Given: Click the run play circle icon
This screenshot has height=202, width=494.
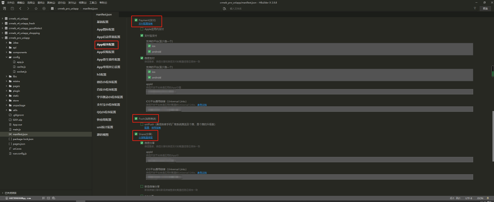Looking at the screenshot, I should coord(44,8).
